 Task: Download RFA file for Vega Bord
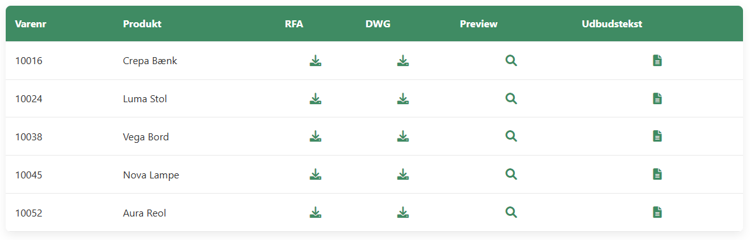pyautogui.click(x=315, y=137)
